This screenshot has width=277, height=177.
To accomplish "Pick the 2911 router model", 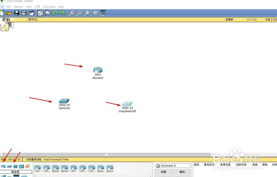I will (x=92, y=168).
